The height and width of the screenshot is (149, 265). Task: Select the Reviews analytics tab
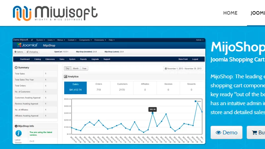click(168, 88)
